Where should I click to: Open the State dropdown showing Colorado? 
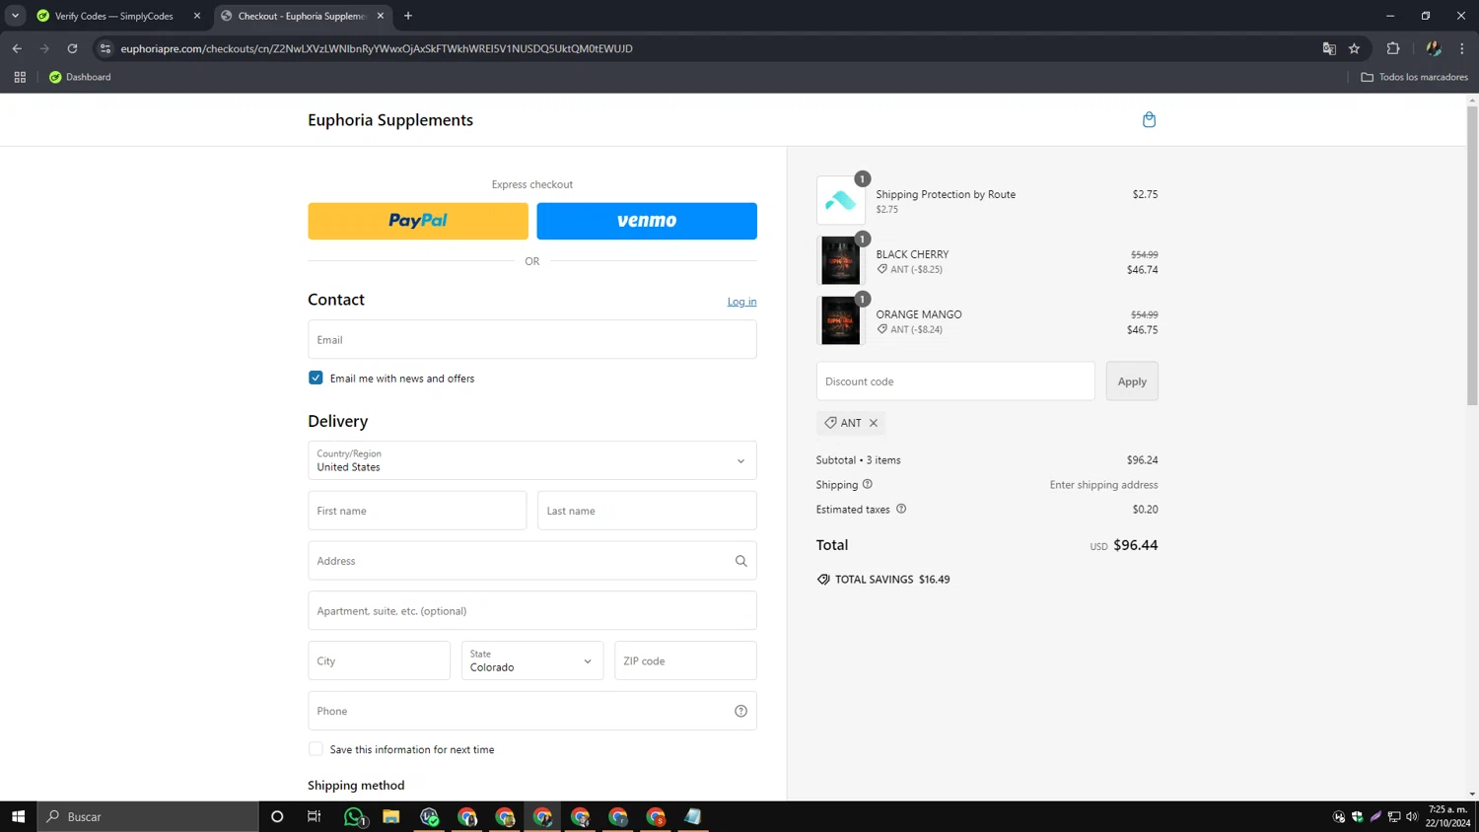532,660
